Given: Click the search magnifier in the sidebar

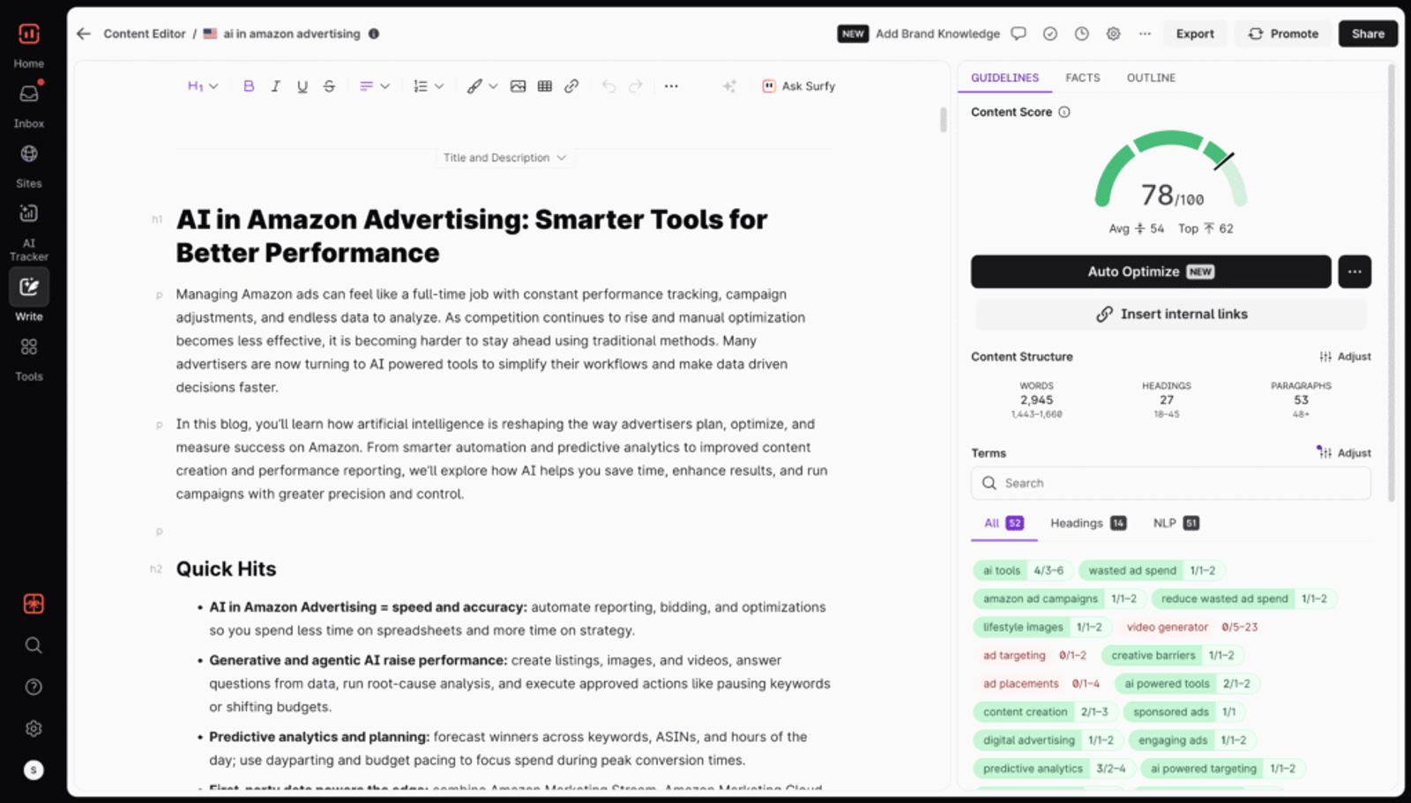Looking at the screenshot, I should (x=34, y=645).
